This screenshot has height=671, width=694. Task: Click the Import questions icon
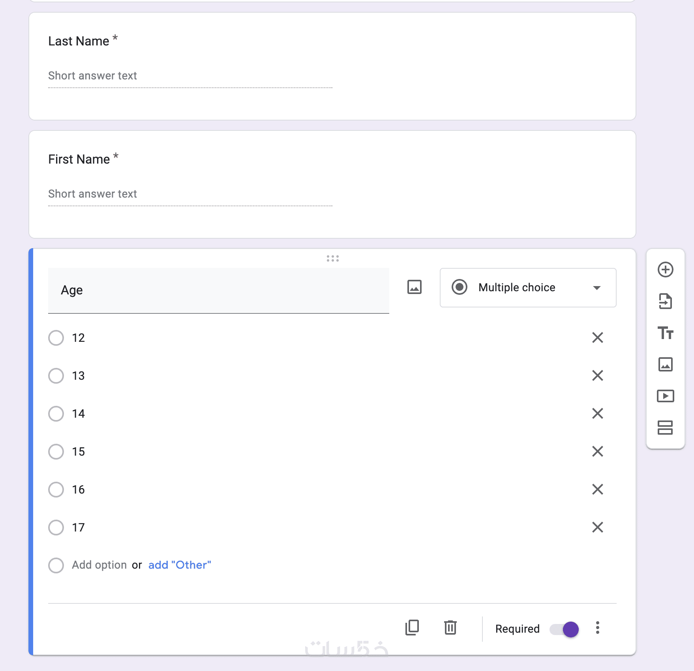pyautogui.click(x=665, y=302)
